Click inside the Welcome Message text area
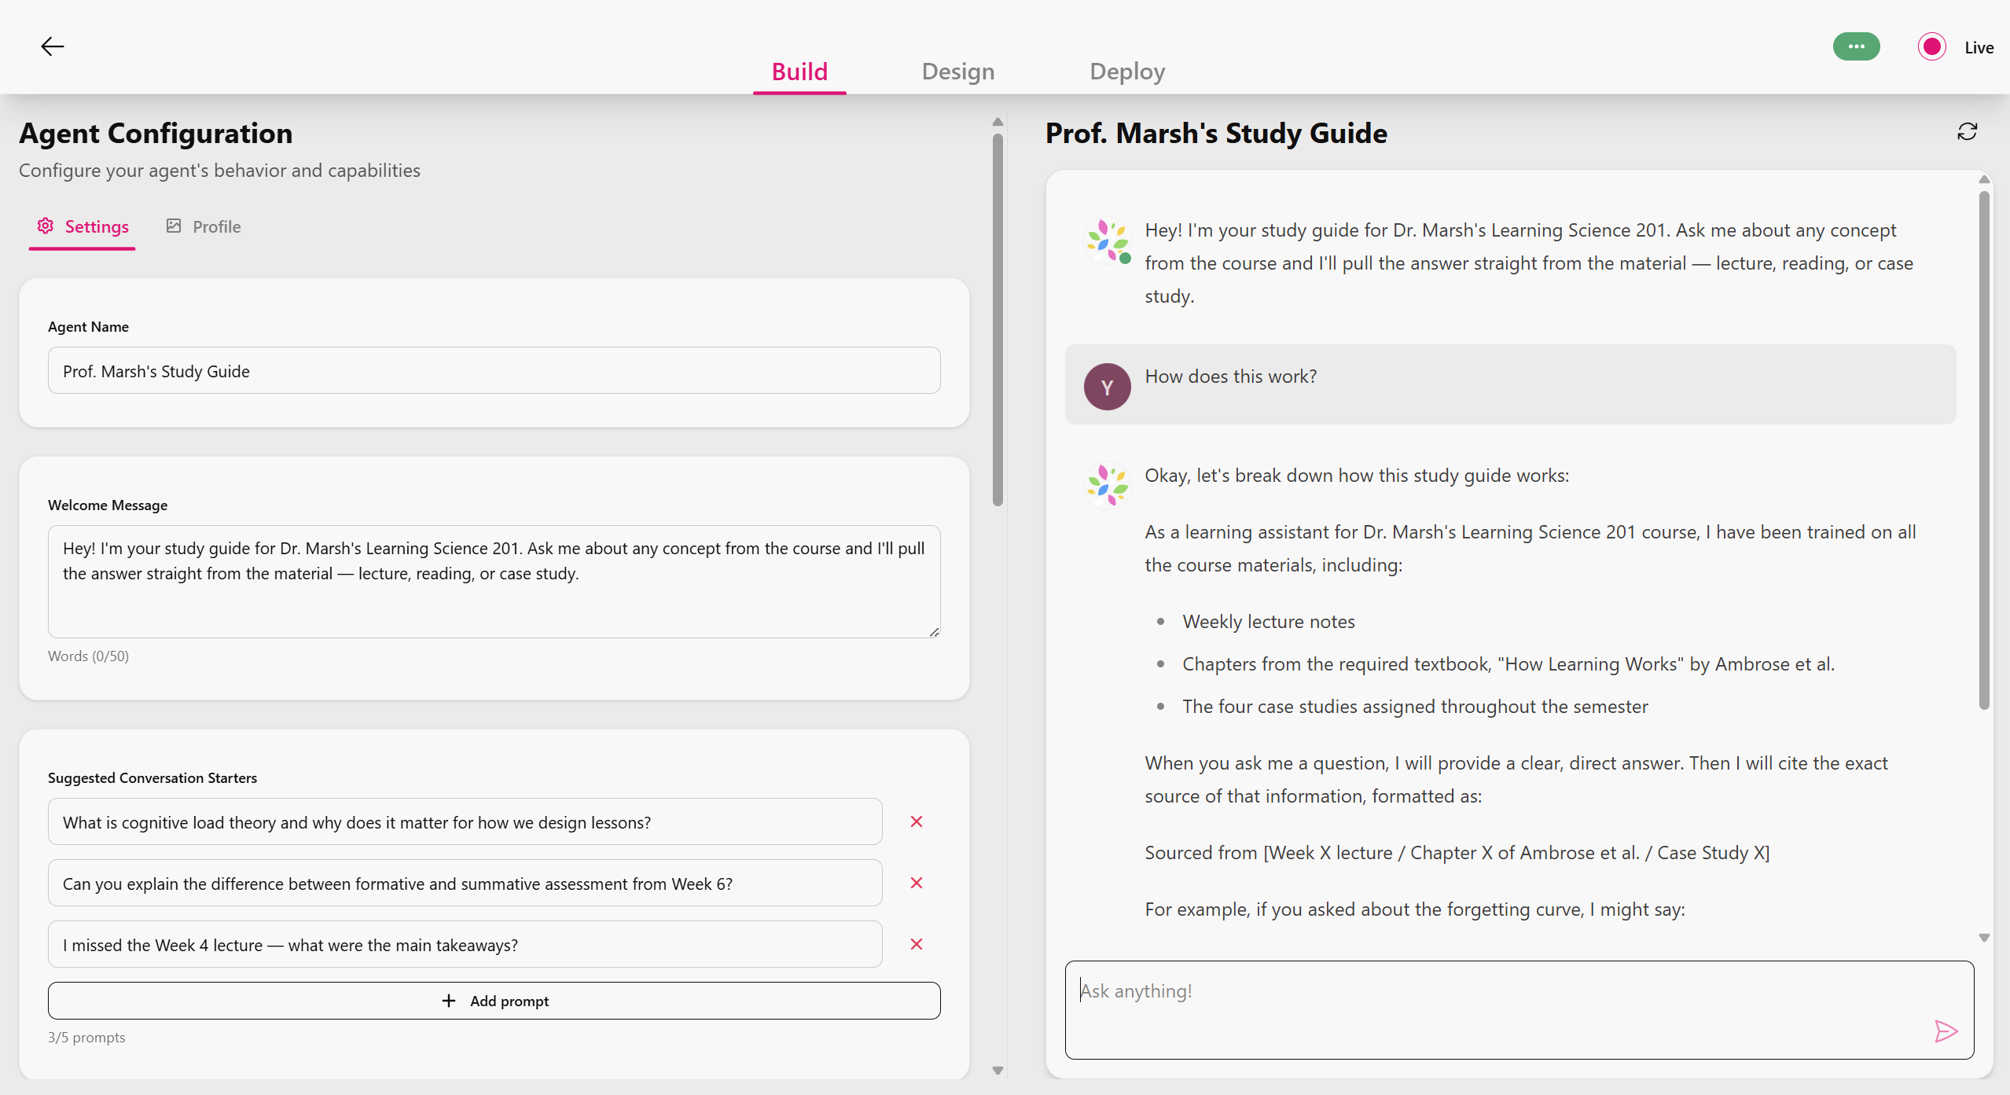 pyautogui.click(x=494, y=582)
